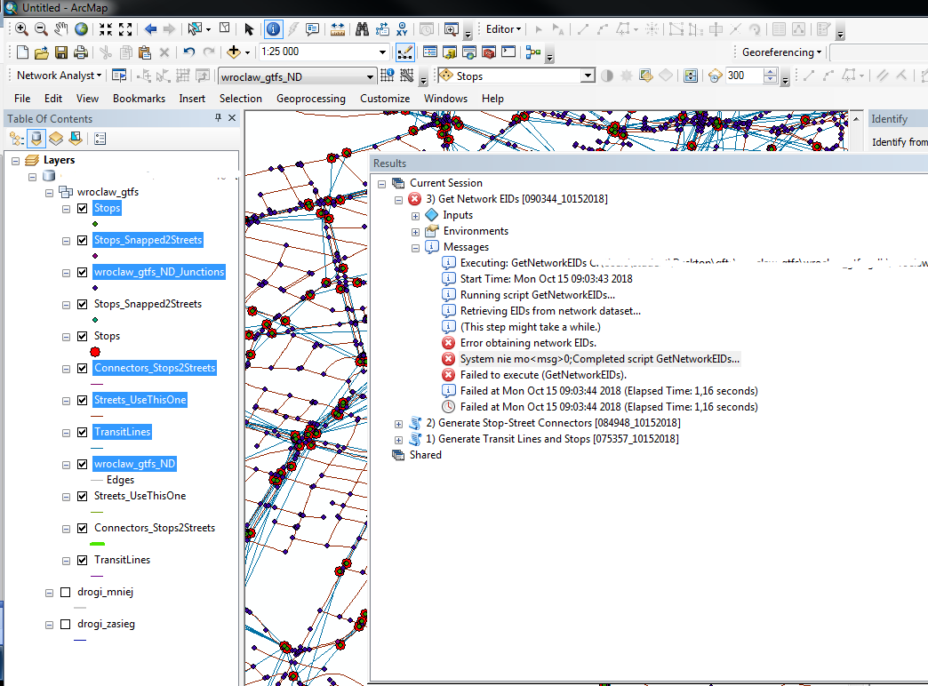Click the Add Data button
928x686 pixels.
coord(234,52)
